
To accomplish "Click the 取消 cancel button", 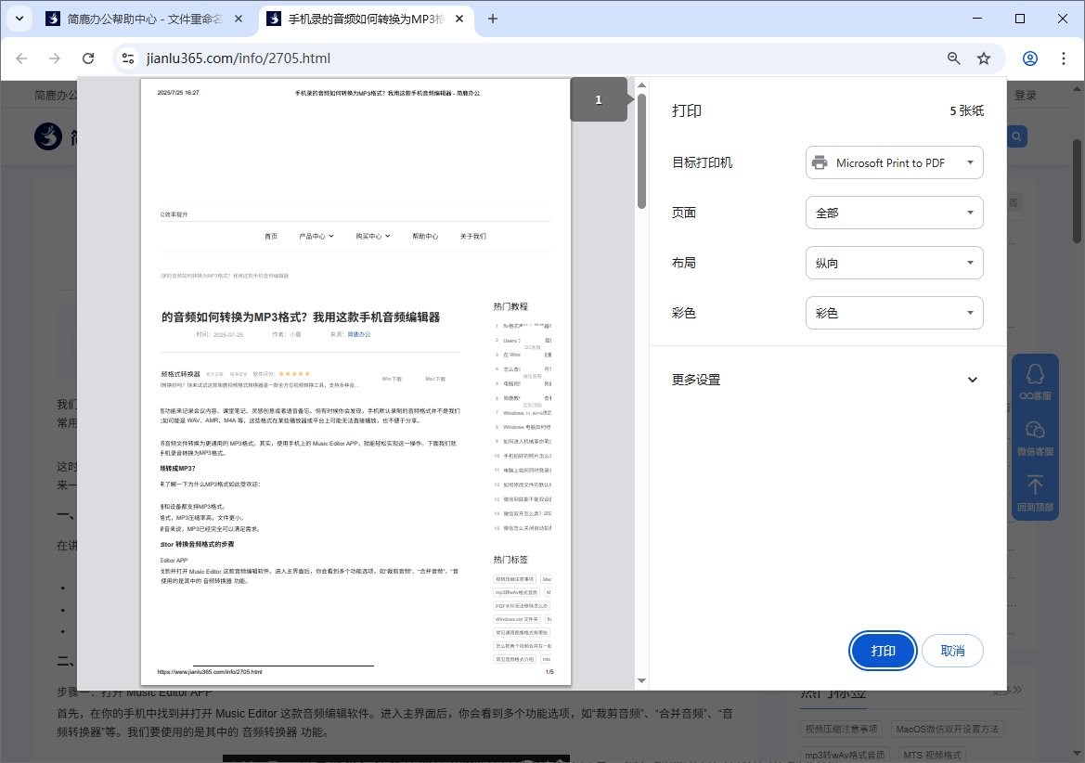I will click(952, 651).
